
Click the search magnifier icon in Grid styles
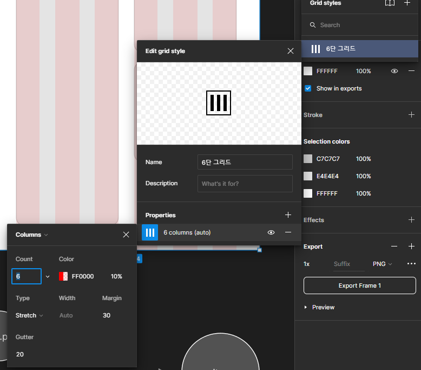point(313,25)
